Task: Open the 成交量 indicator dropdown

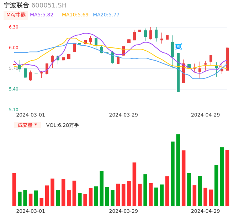Action: (x=27, y=125)
